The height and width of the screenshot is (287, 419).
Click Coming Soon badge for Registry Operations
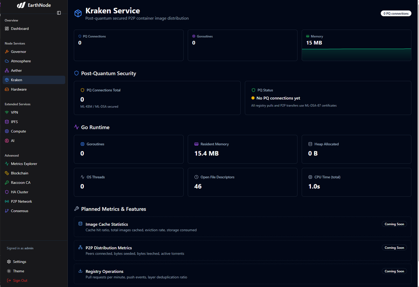click(x=394, y=271)
